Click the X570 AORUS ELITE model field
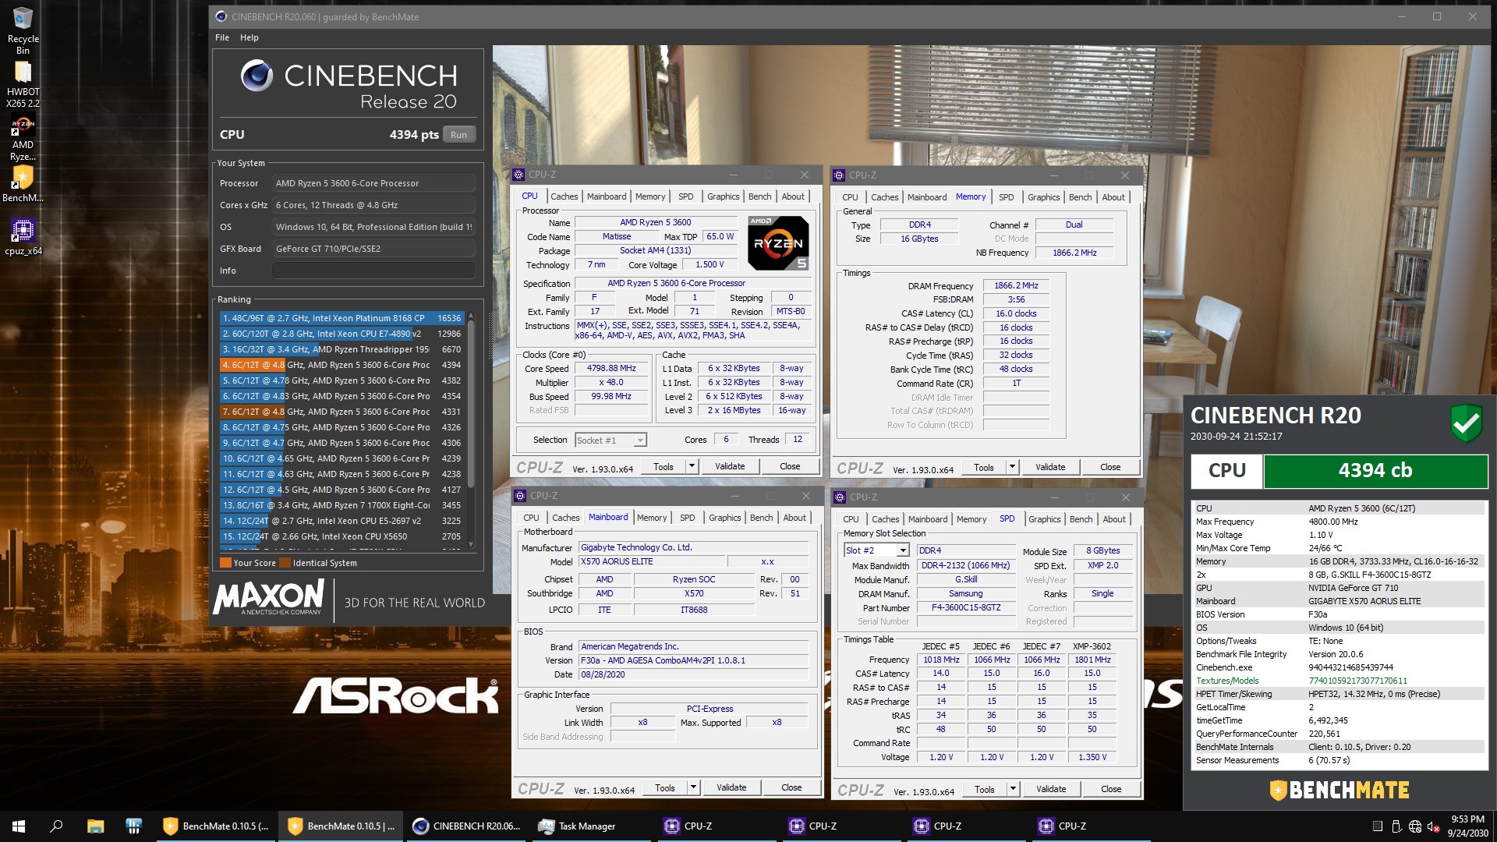This screenshot has height=842, width=1497. pos(650,561)
